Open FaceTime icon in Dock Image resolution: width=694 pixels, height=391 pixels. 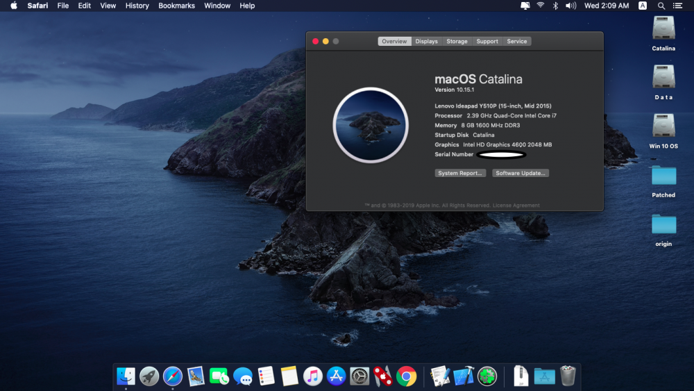[219, 376]
